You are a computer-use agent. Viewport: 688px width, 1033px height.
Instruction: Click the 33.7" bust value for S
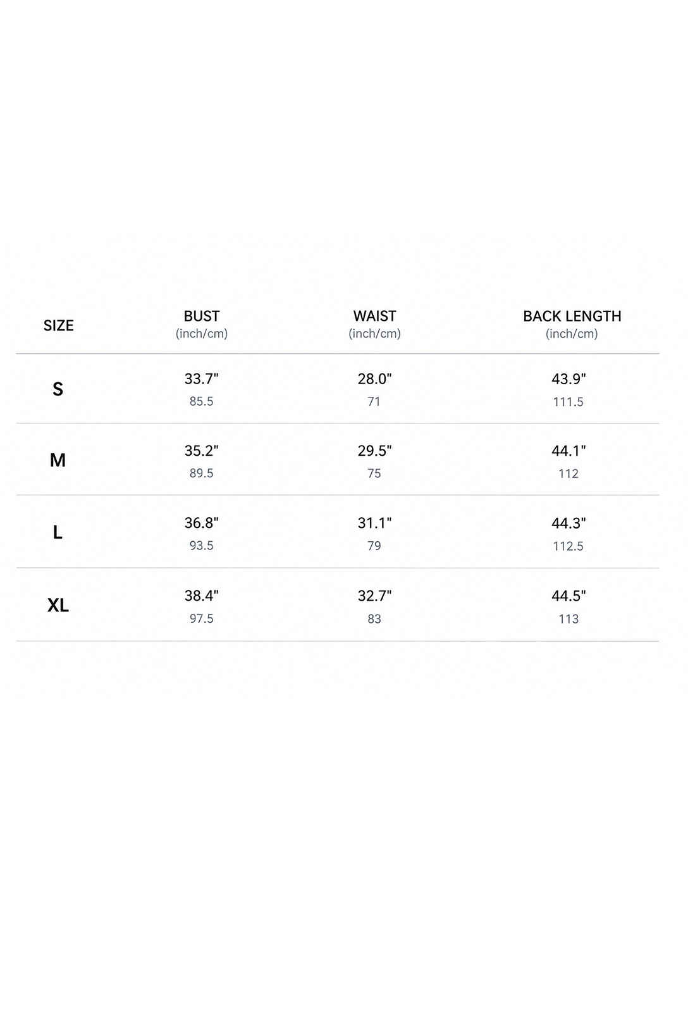click(x=202, y=379)
